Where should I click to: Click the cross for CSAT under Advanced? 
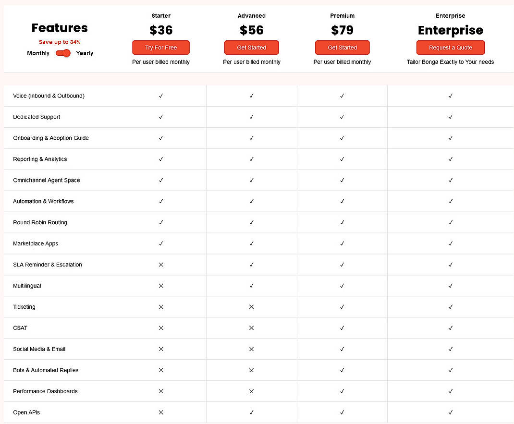point(251,328)
